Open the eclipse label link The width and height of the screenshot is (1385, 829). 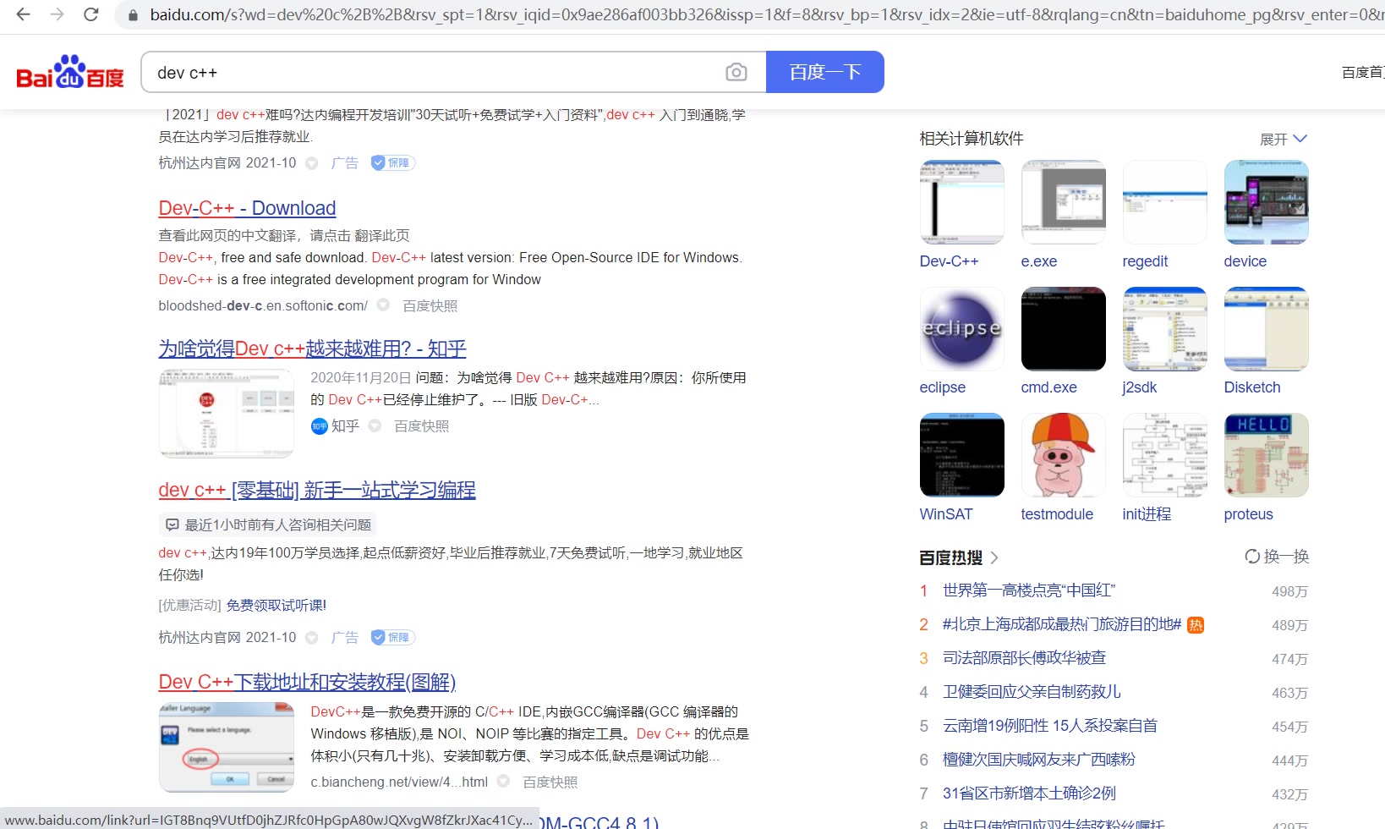coord(942,387)
